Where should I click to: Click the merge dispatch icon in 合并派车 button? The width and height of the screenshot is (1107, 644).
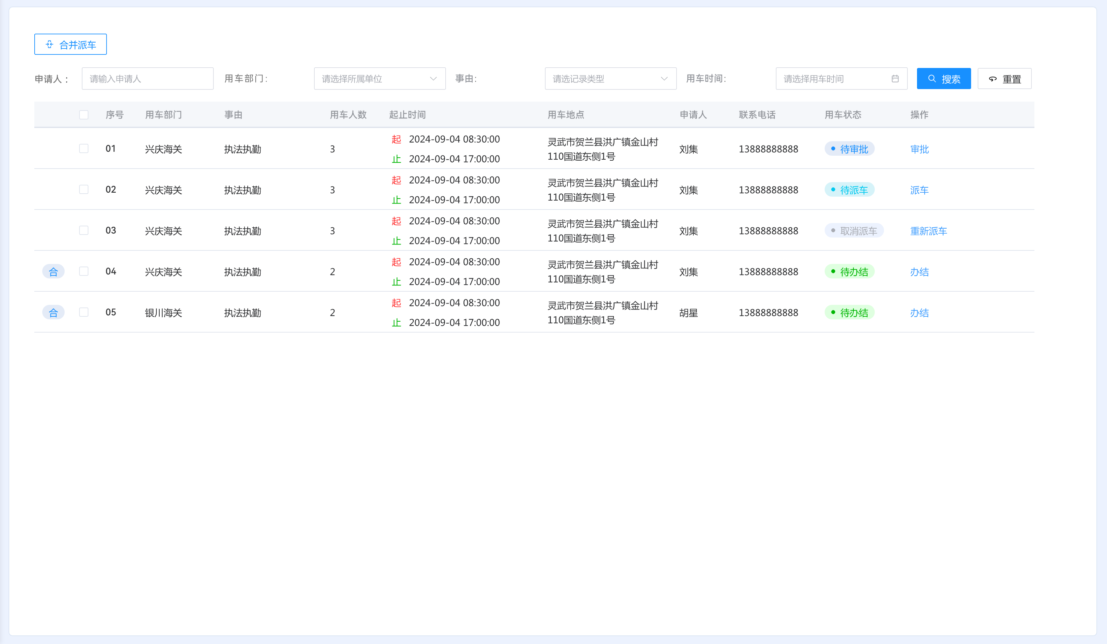49,44
